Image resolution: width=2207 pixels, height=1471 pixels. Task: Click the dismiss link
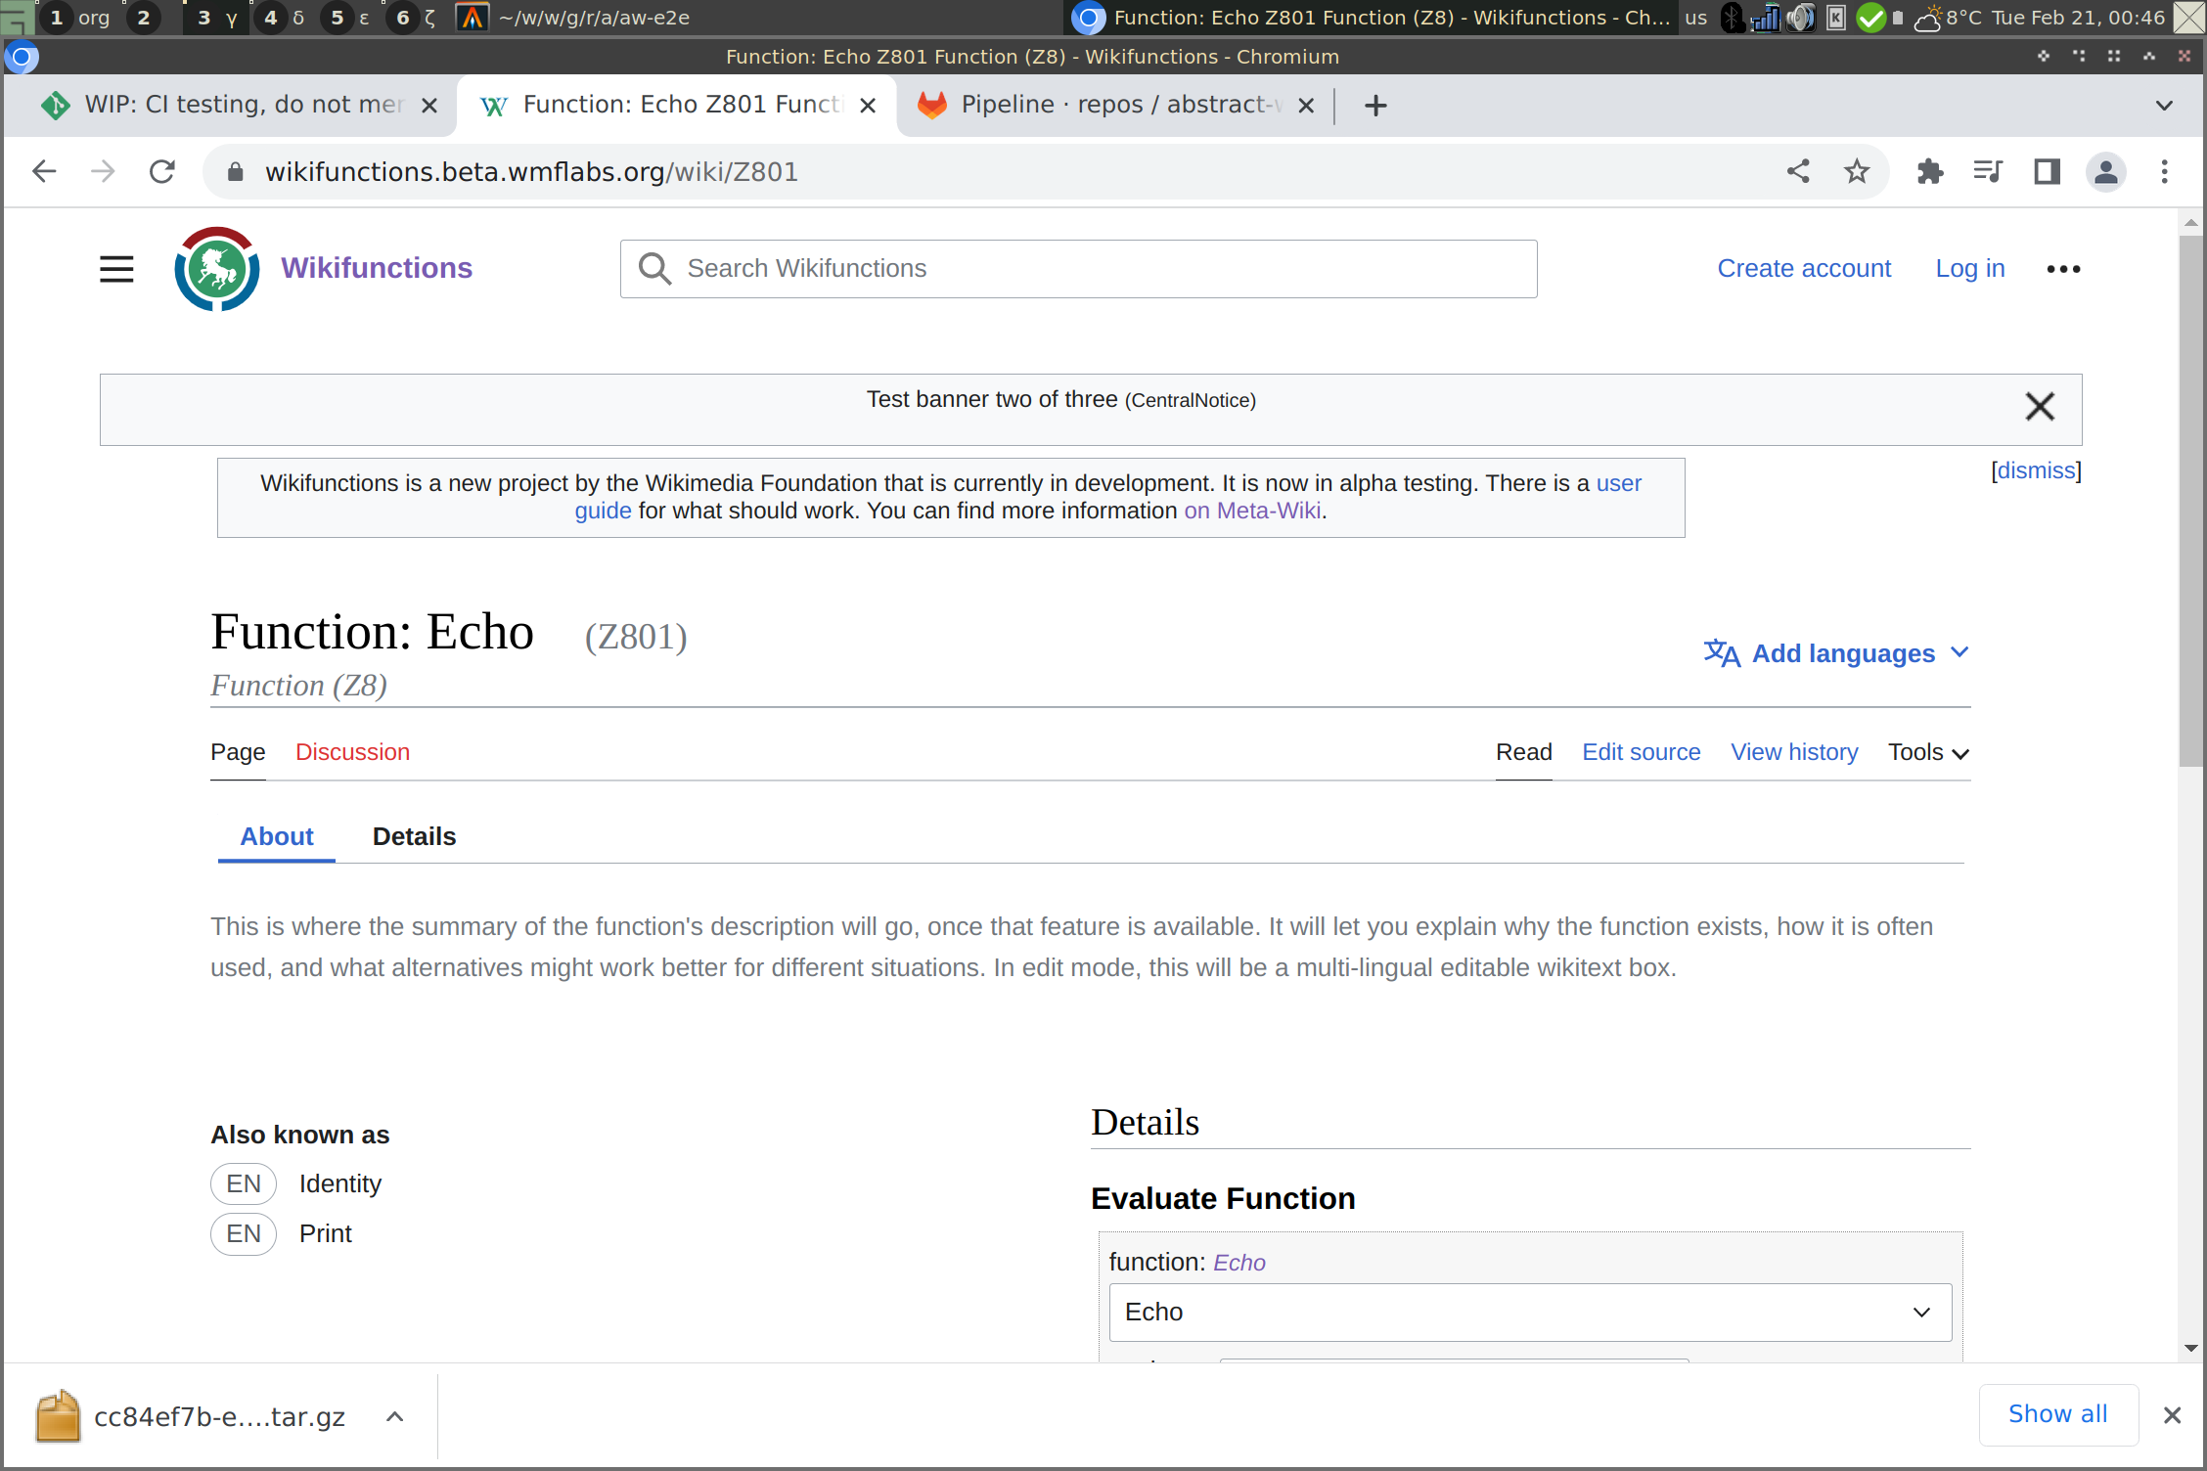point(2036,470)
